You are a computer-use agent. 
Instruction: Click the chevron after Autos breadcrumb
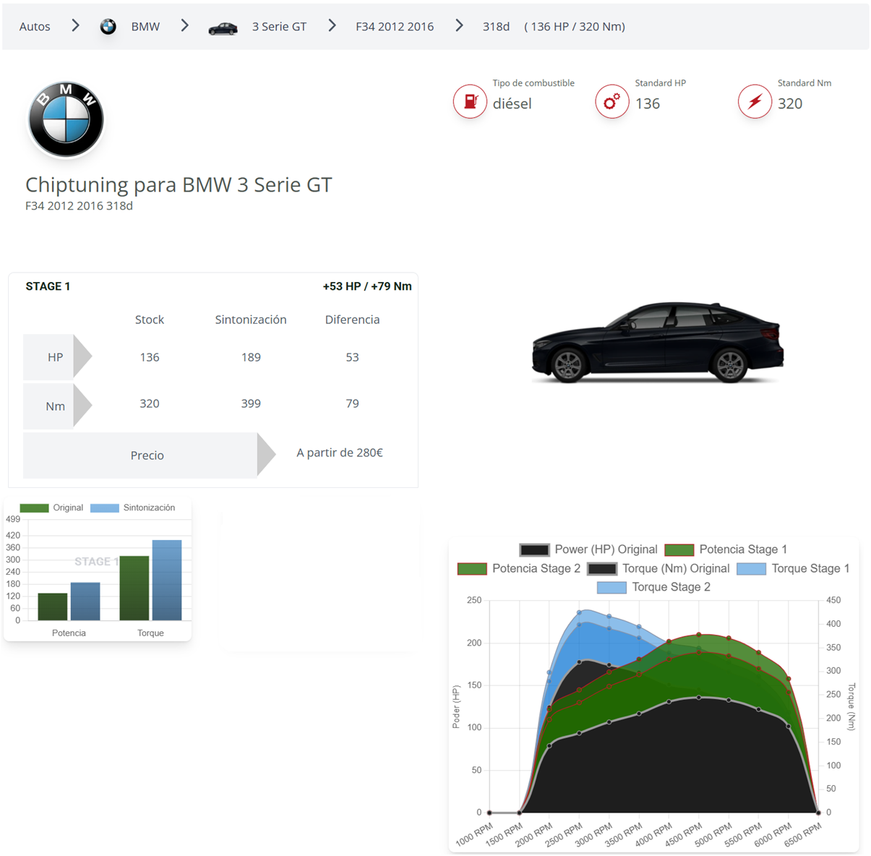click(75, 26)
